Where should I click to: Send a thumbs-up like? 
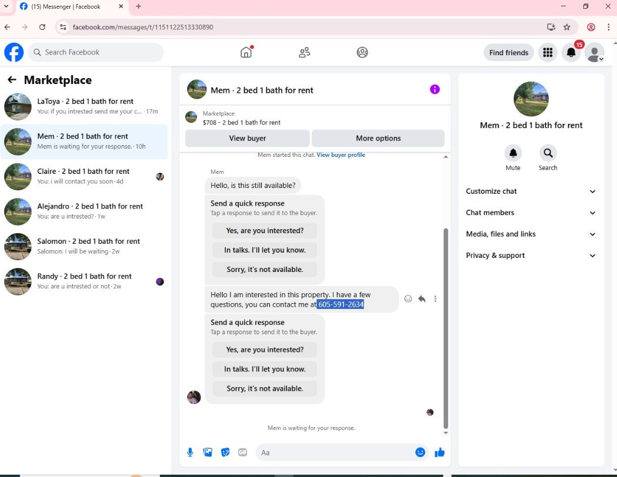(x=439, y=452)
